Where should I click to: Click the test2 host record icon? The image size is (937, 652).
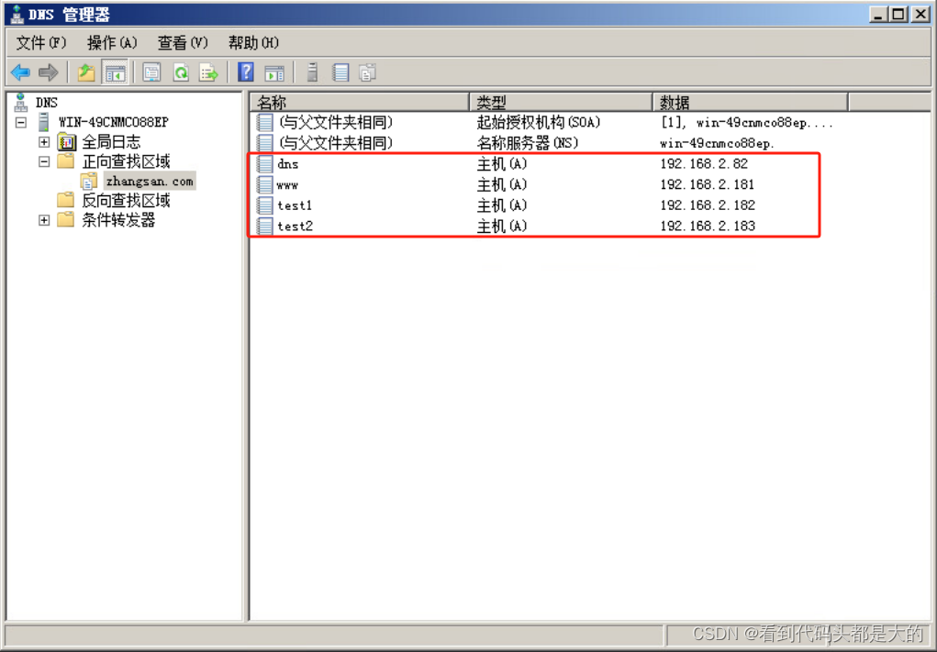pyautogui.click(x=264, y=226)
